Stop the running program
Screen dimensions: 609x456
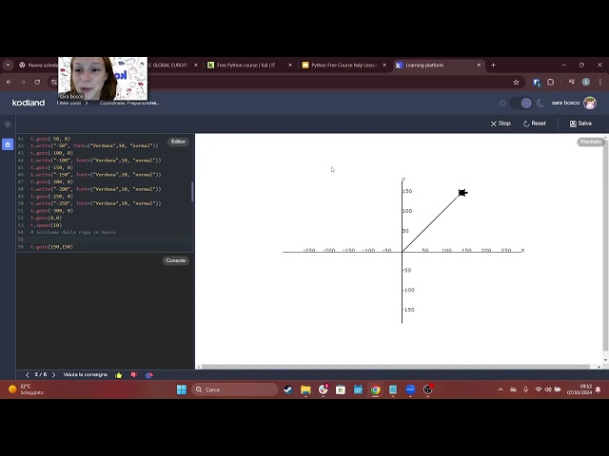(501, 123)
